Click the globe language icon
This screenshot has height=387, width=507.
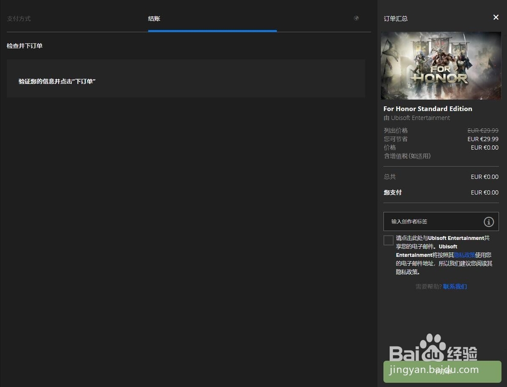(x=356, y=18)
